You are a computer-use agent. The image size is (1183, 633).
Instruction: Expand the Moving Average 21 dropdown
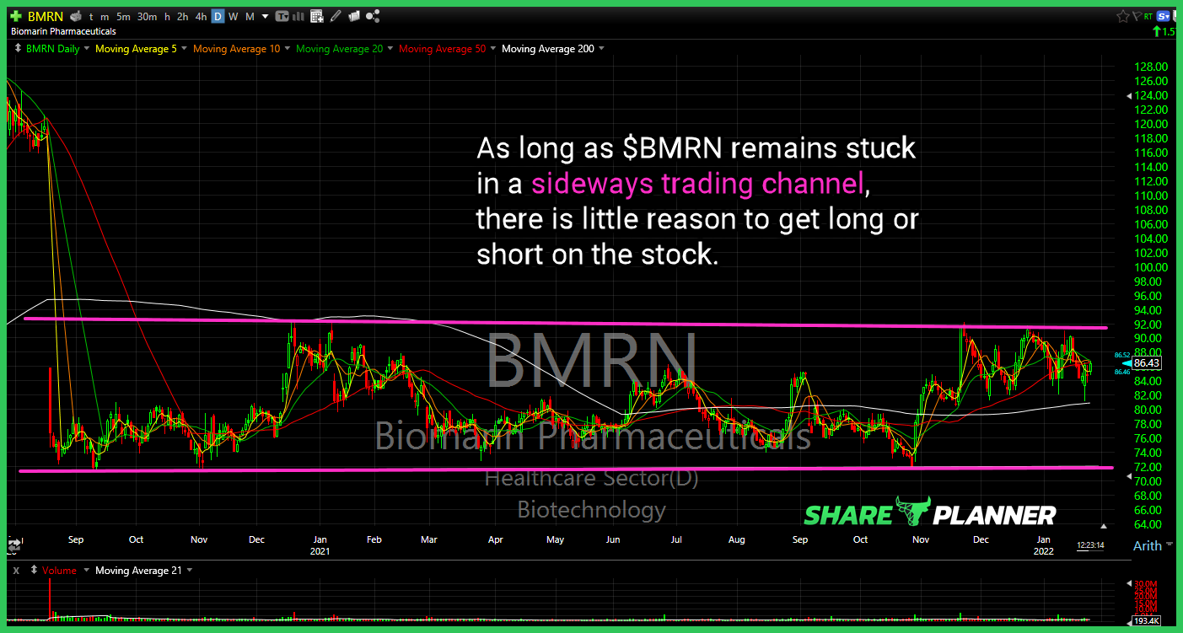[189, 571]
